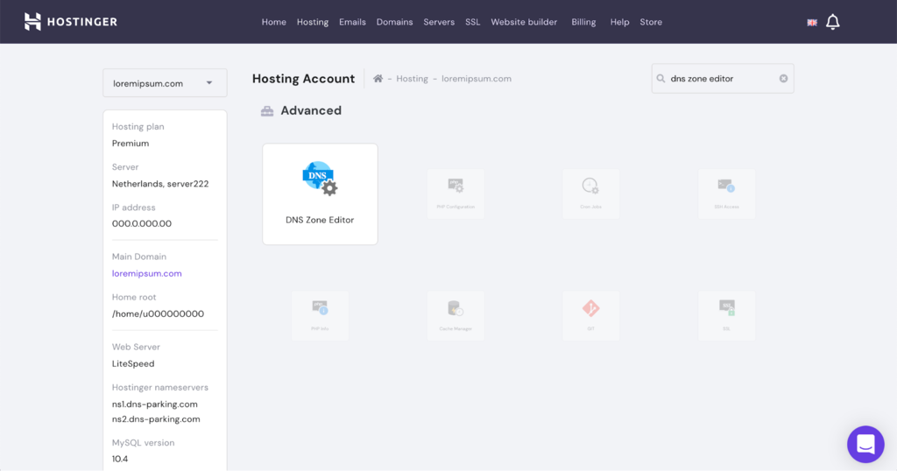Open the DNS Zone Editor tile
Screen dimensions: 897x471
[320, 194]
